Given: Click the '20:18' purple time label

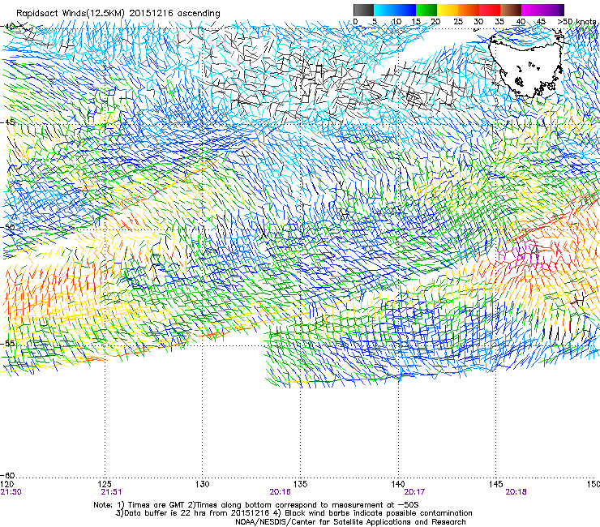Looking at the screenshot, I should point(516,492).
